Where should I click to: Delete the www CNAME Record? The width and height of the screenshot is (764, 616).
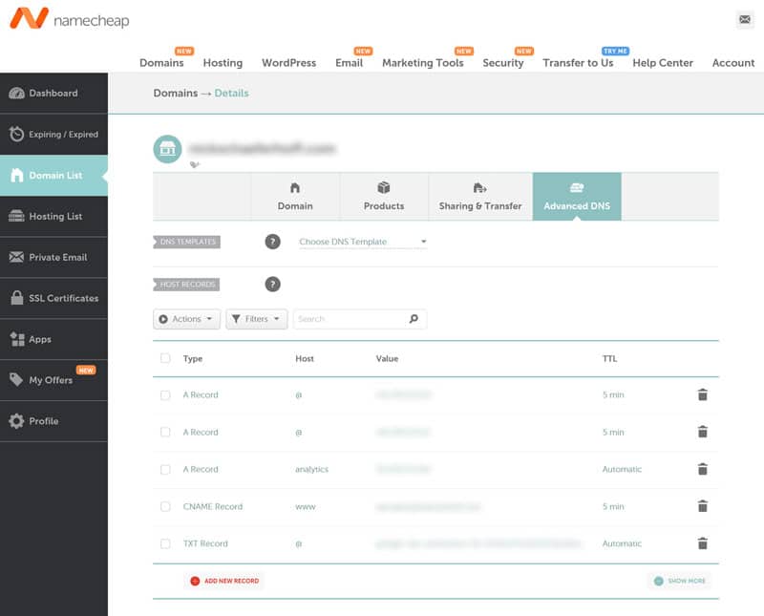pos(702,506)
